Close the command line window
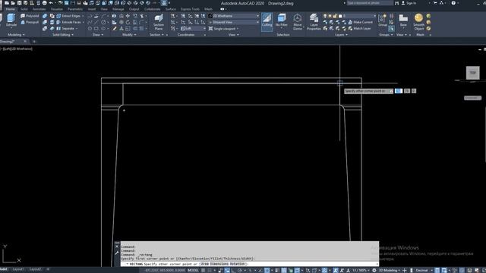This screenshot has width=486, height=273. [x=117, y=246]
